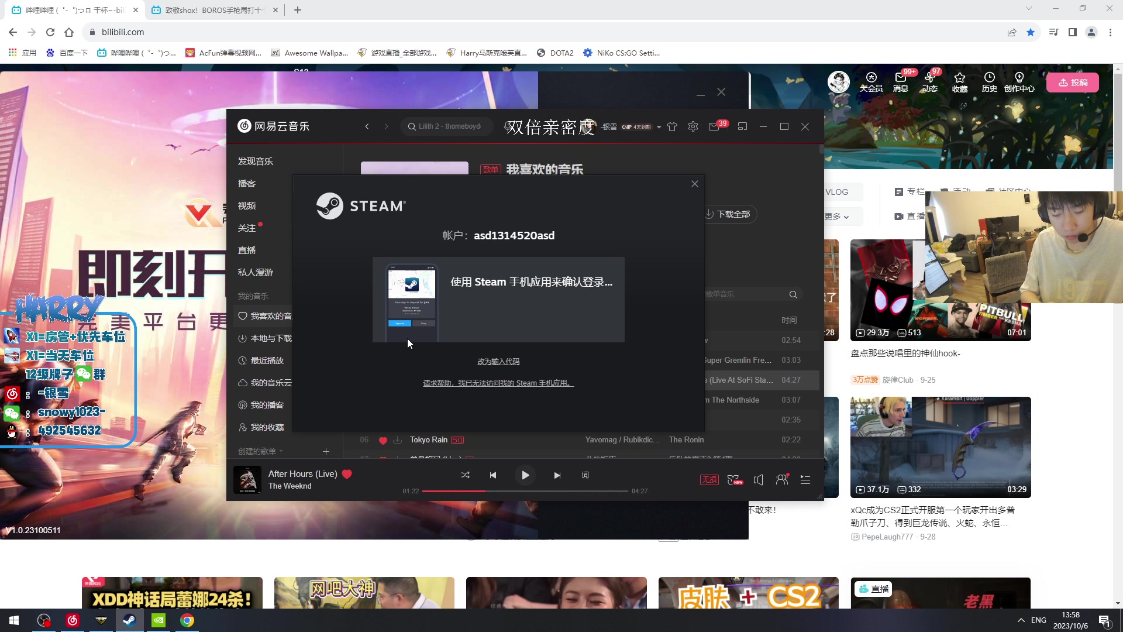This screenshot has height=632, width=1123.
Task: Go back in NetEase music navigation
Action: (367, 126)
